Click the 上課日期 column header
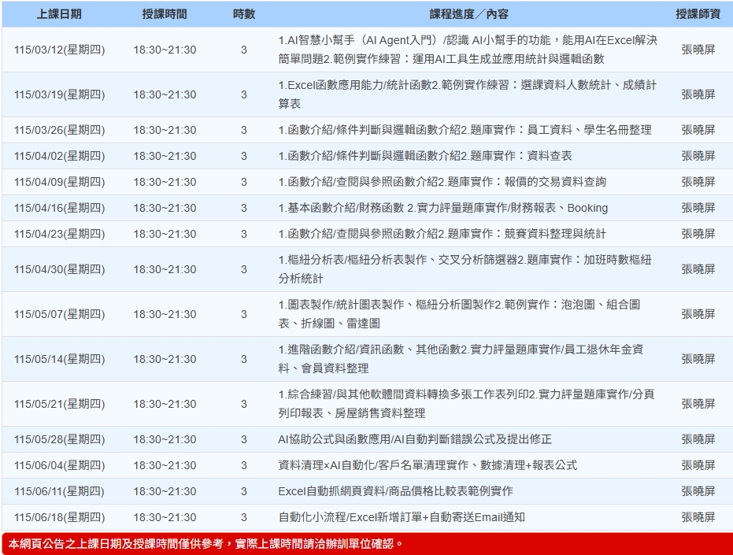The height and width of the screenshot is (555, 733). pyautogui.click(x=59, y=14)
